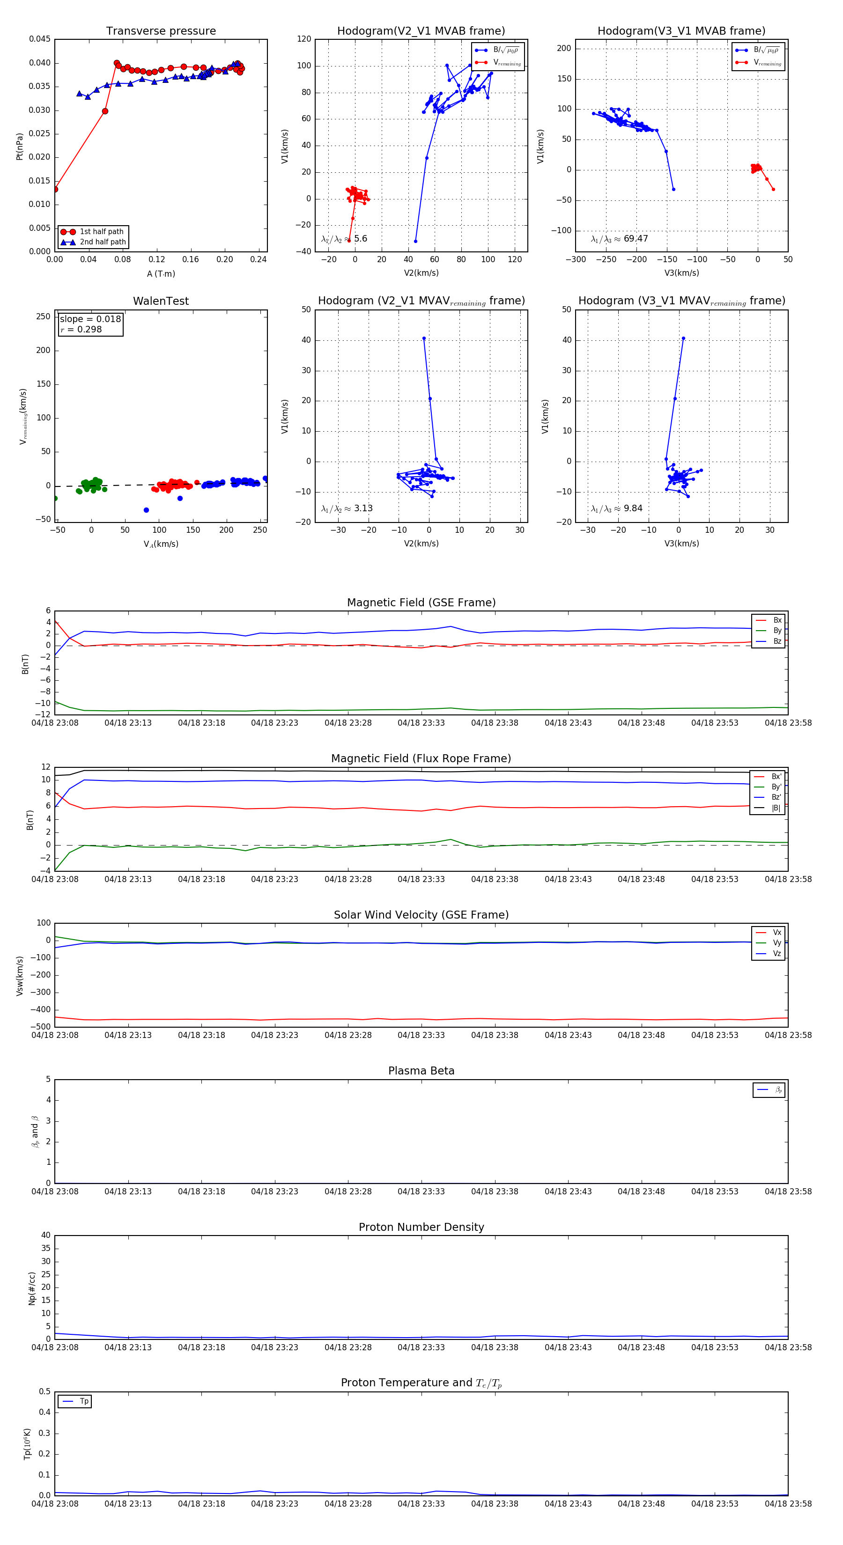Select "By'" entry in Flux Rope legend
The image size is (843, 1545).
[768, 787]
